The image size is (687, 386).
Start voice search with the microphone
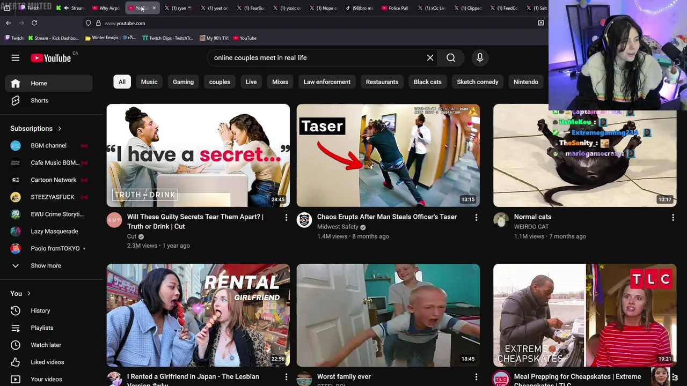480,58
